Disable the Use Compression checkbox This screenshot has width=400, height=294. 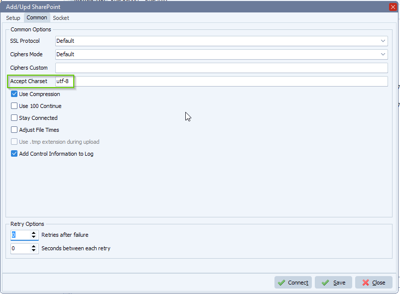tap(14, 94)
